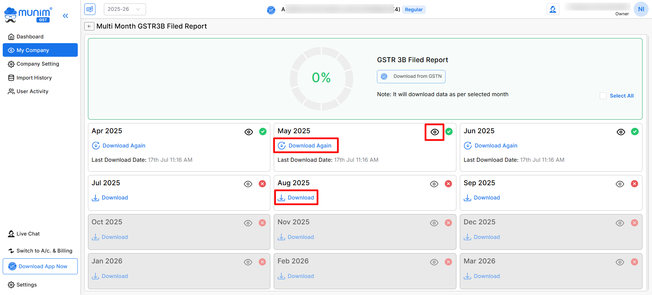The width and height of the screenshot is (652, 295).
Task: Click Download from GSTN button
Action: point(411,76)
